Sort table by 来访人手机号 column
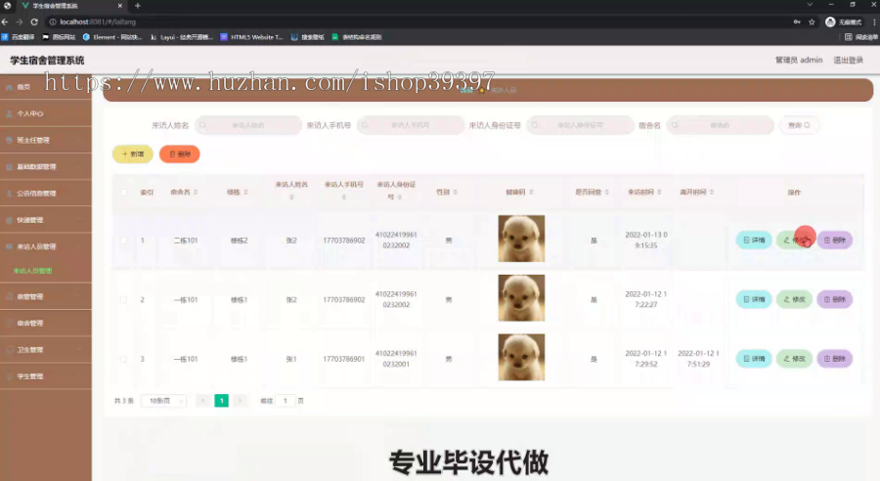The image size is (880, 481). 344,197
